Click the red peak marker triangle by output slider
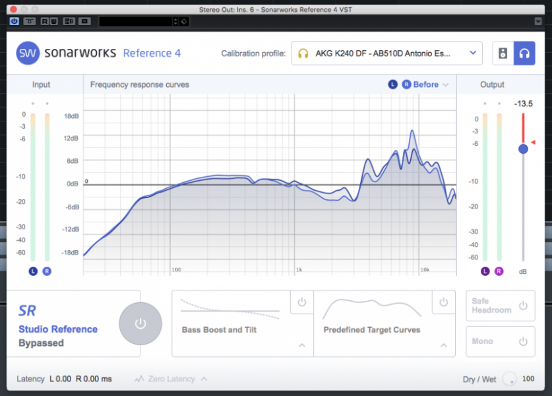 point(533,143)
